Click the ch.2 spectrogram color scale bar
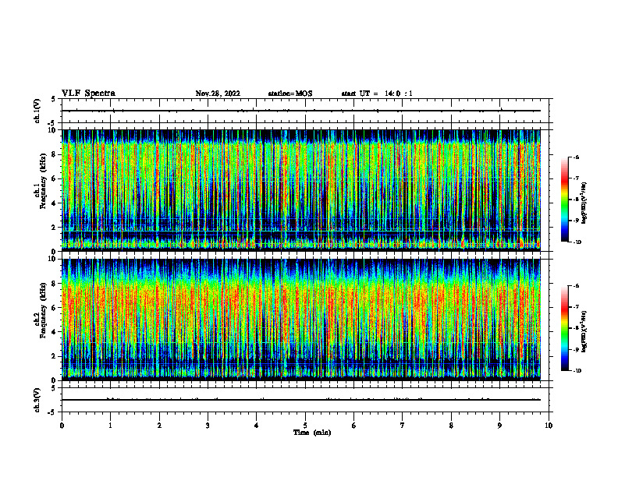 (x=564, y=328)
